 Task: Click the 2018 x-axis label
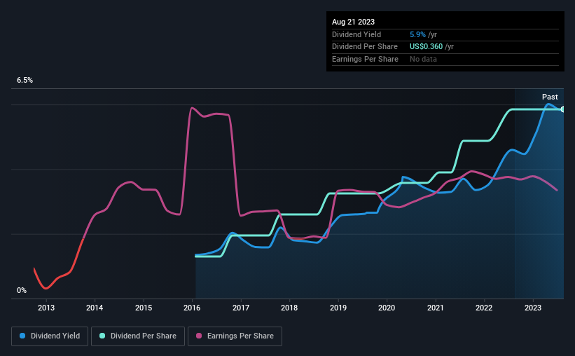click(x=289, y=308)
